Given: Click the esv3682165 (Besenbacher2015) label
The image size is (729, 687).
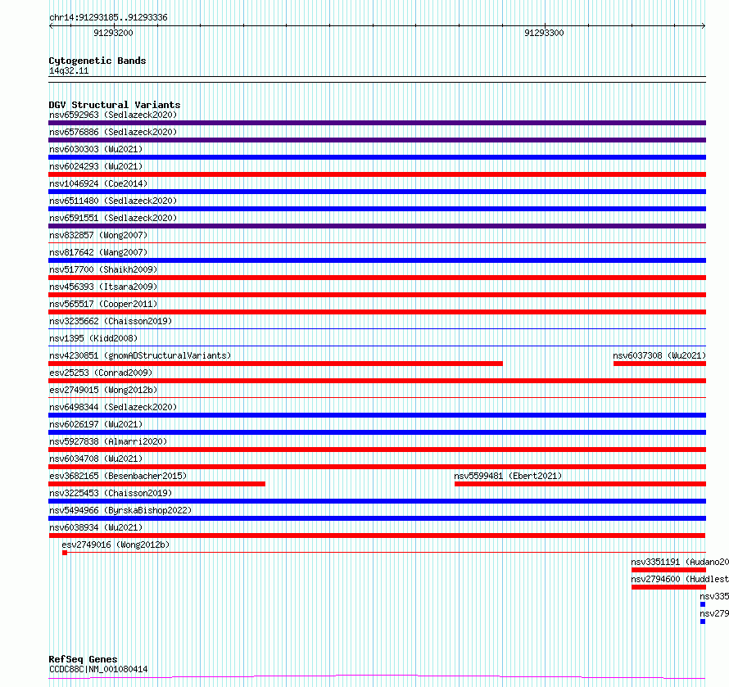Looking at the screenshot, I should pyautogui.click(x=118, y=476).
